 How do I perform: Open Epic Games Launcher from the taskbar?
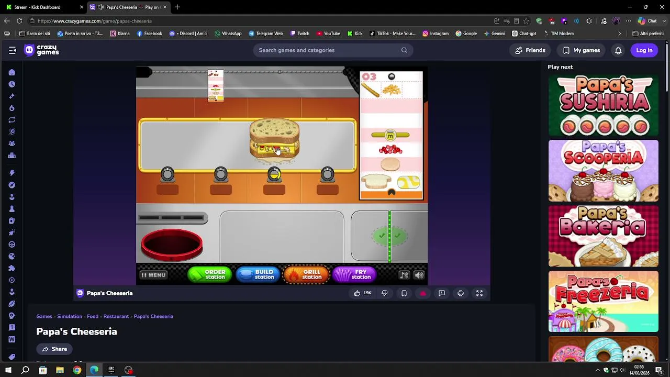coord(111,370)
